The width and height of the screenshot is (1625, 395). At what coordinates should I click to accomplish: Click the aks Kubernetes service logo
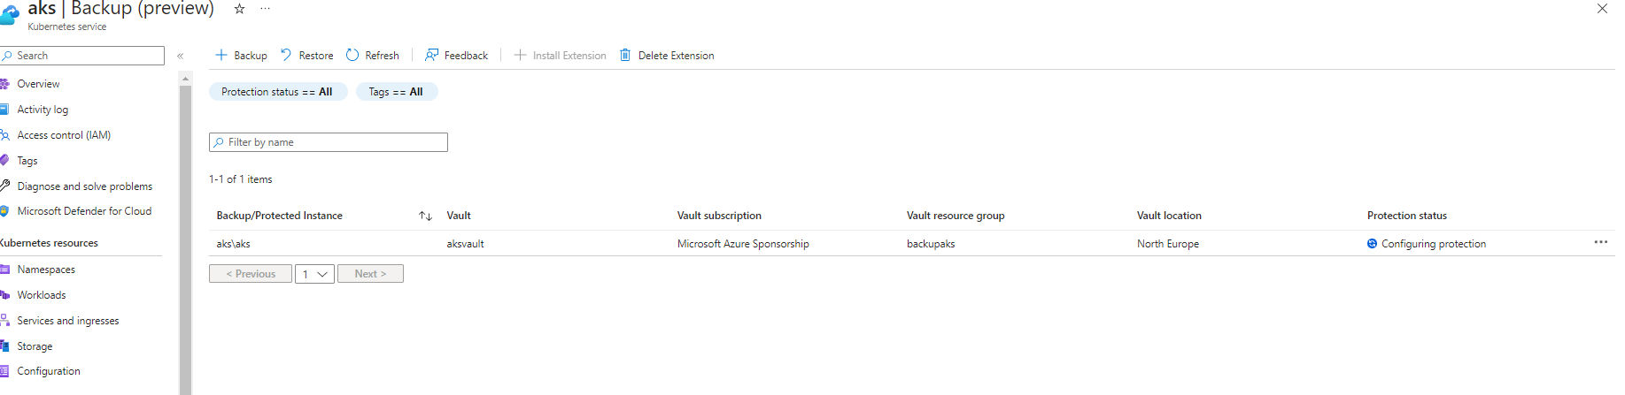coord(10,13)
